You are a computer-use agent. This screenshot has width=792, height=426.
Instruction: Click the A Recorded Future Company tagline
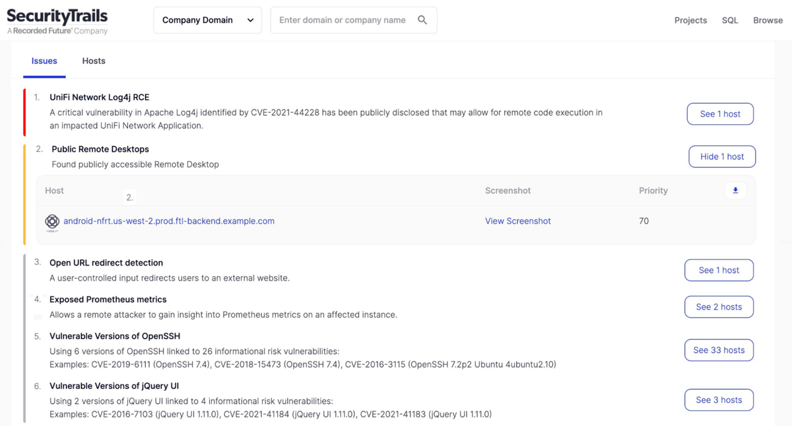tap(57, 31)
